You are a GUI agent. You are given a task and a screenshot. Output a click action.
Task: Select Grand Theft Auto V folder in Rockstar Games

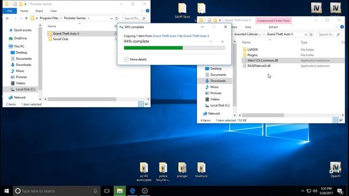pos(66,34)
